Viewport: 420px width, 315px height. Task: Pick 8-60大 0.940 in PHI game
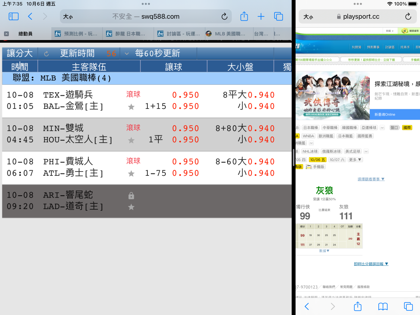pyautogui.click(x=261, y=162)
